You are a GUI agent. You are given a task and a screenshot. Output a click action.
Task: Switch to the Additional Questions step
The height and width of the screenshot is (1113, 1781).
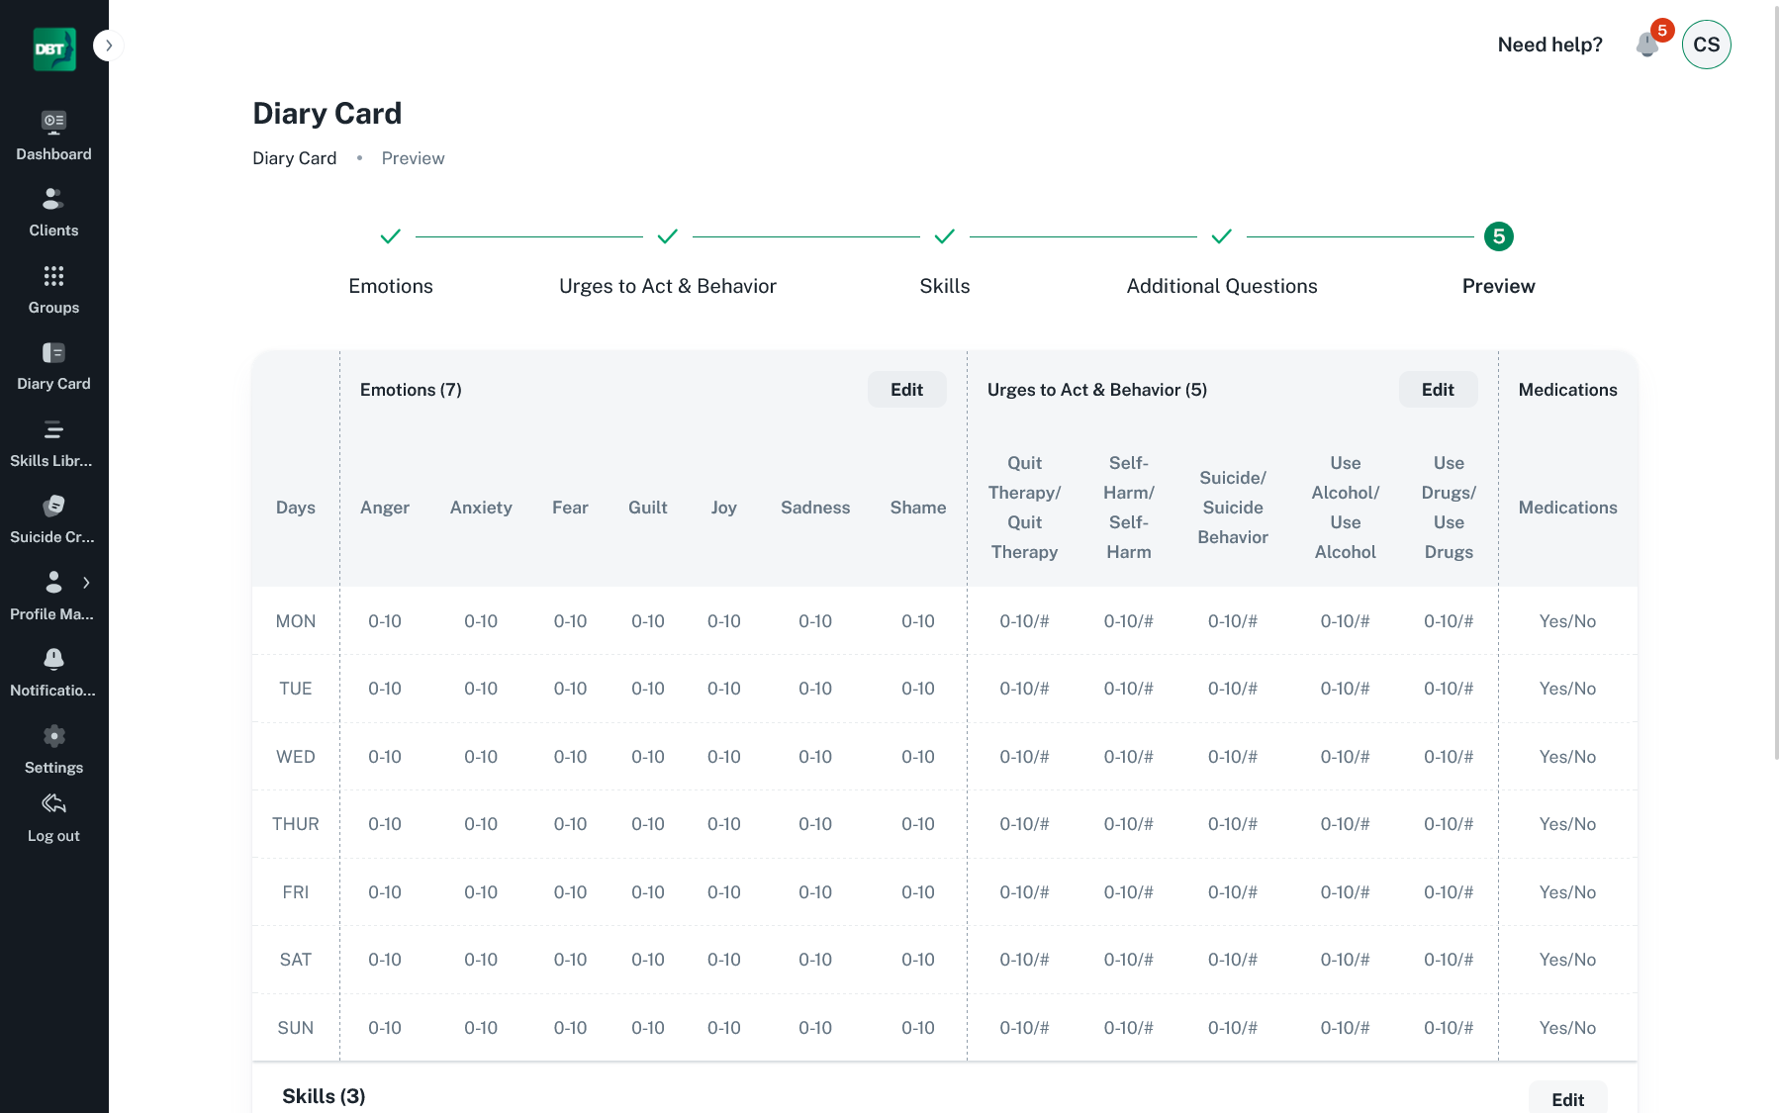click(x=1222, y=237)
